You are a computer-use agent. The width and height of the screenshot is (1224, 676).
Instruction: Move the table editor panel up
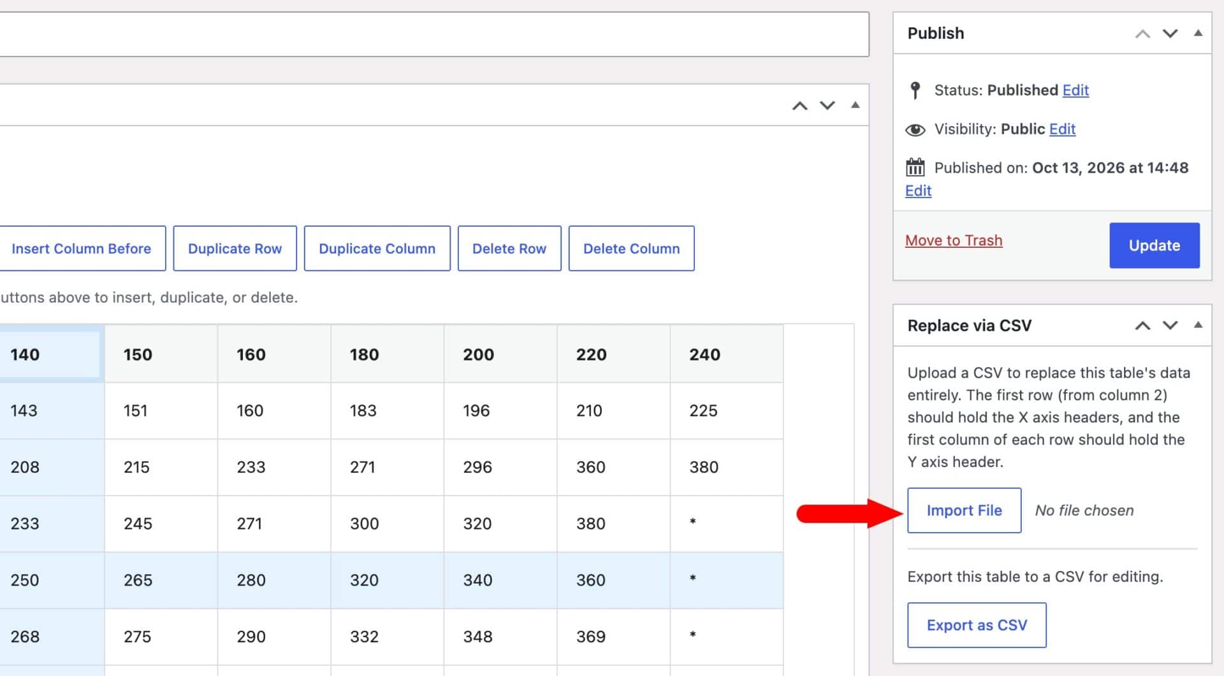point(799,106)
